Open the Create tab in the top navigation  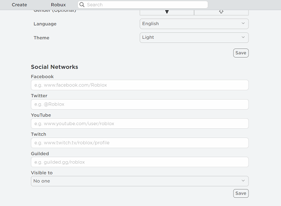coord(19,5)
